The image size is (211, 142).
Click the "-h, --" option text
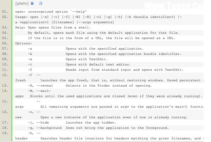click(x=34, y=133)
